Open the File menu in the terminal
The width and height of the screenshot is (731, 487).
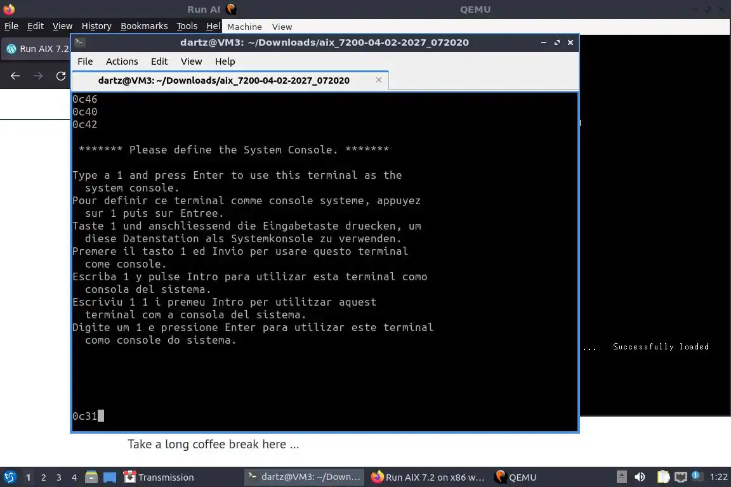85,62
